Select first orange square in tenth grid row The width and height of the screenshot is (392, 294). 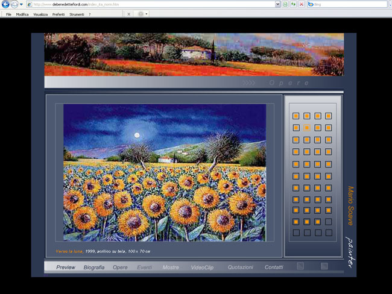[x=296, y=222]
